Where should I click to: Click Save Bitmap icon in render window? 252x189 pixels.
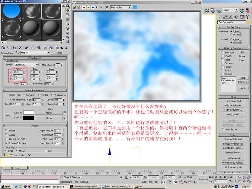coord(74,7)
